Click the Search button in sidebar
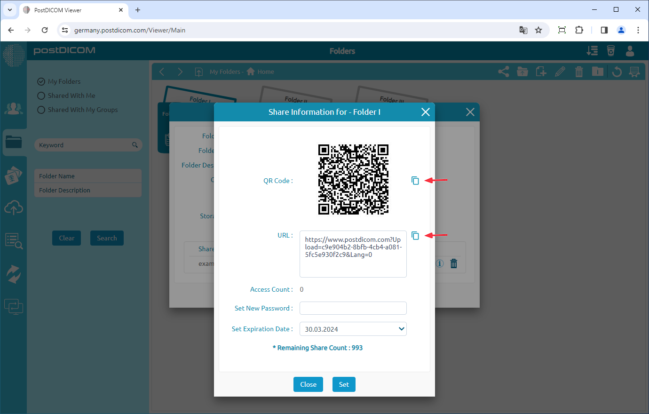Screen dimensions: 649x414 [x=107, y=238]
